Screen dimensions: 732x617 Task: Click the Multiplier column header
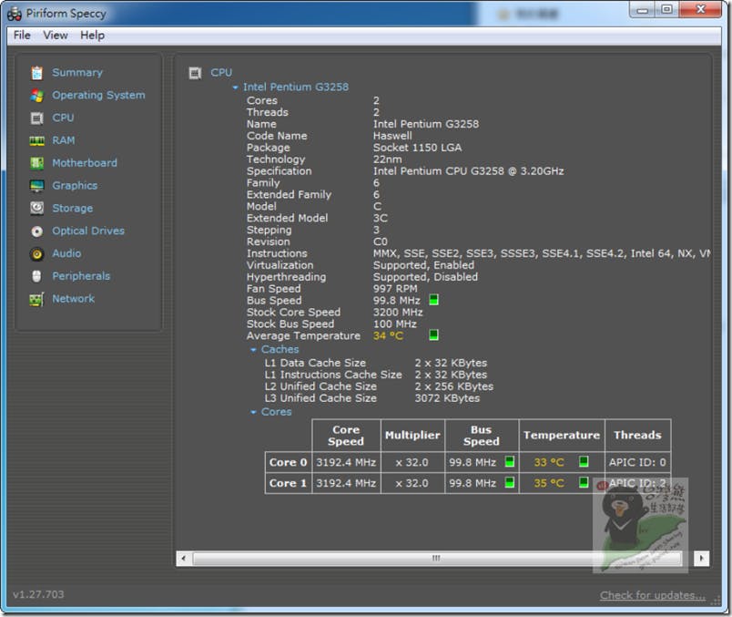tap(412, 436)
